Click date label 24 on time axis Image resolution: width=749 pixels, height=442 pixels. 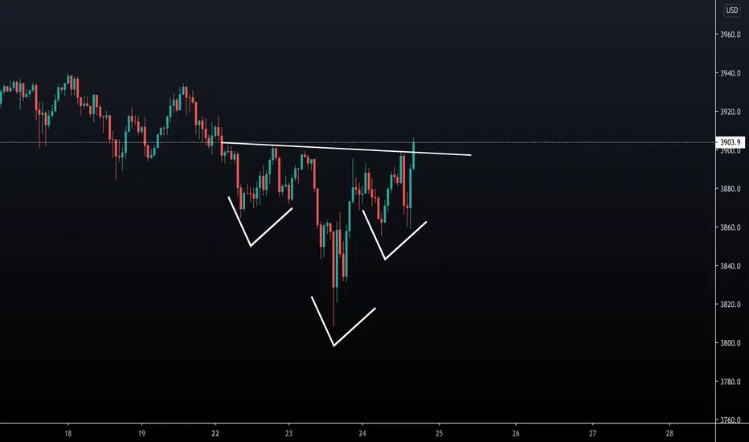(362, 433)
